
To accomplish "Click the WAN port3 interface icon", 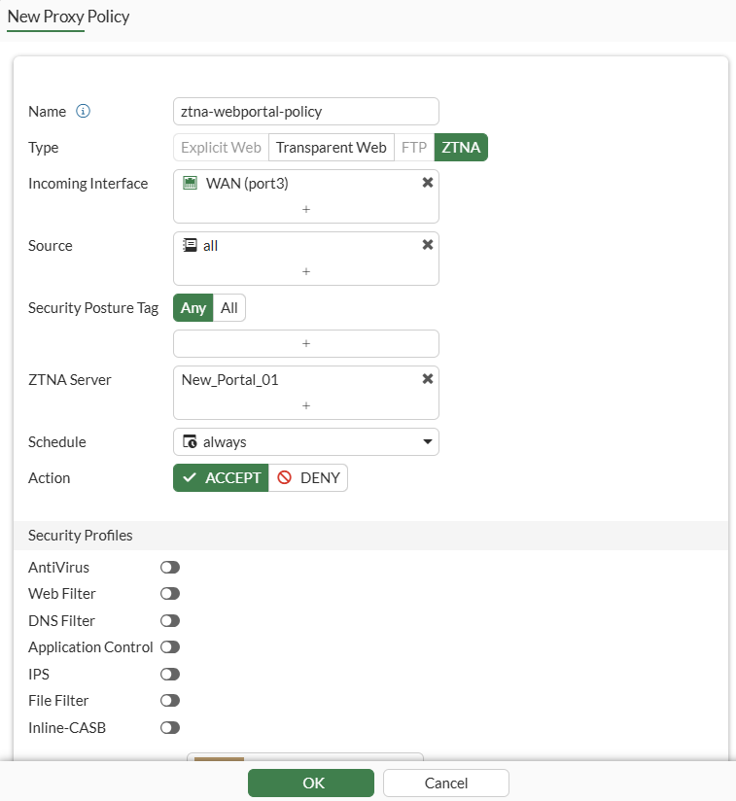I will point(190,183).
